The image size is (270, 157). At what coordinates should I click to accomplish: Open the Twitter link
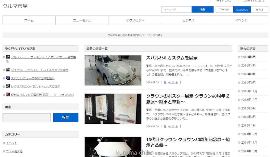(x=224, y=10)
